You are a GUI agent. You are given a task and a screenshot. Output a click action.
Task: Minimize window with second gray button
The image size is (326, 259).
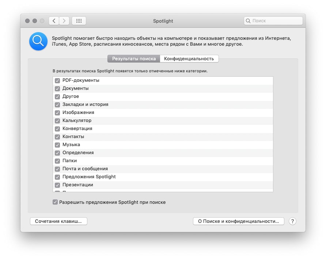(35, 21)
